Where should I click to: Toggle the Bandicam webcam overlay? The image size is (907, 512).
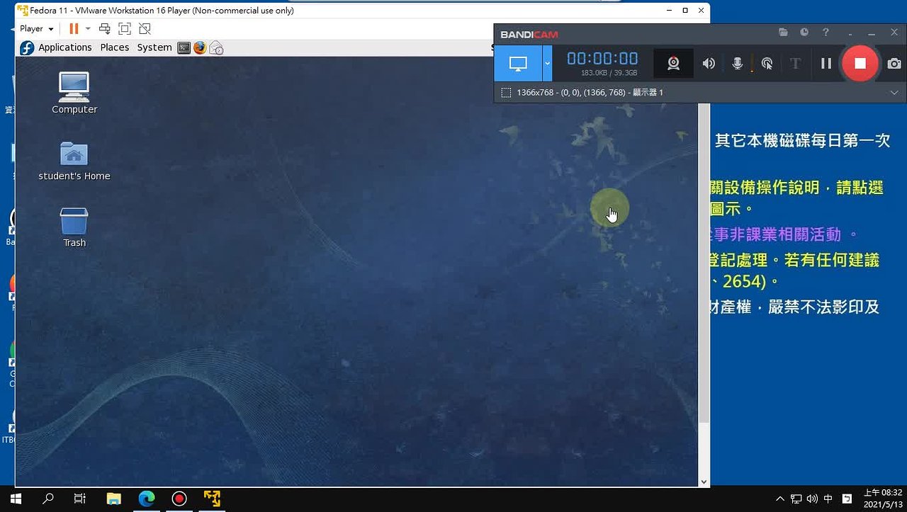(x=673, y=64)
